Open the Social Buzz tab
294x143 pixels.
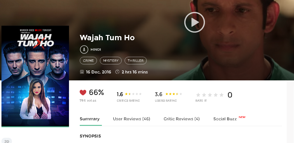pyautogui.click(x=225, y=119)
